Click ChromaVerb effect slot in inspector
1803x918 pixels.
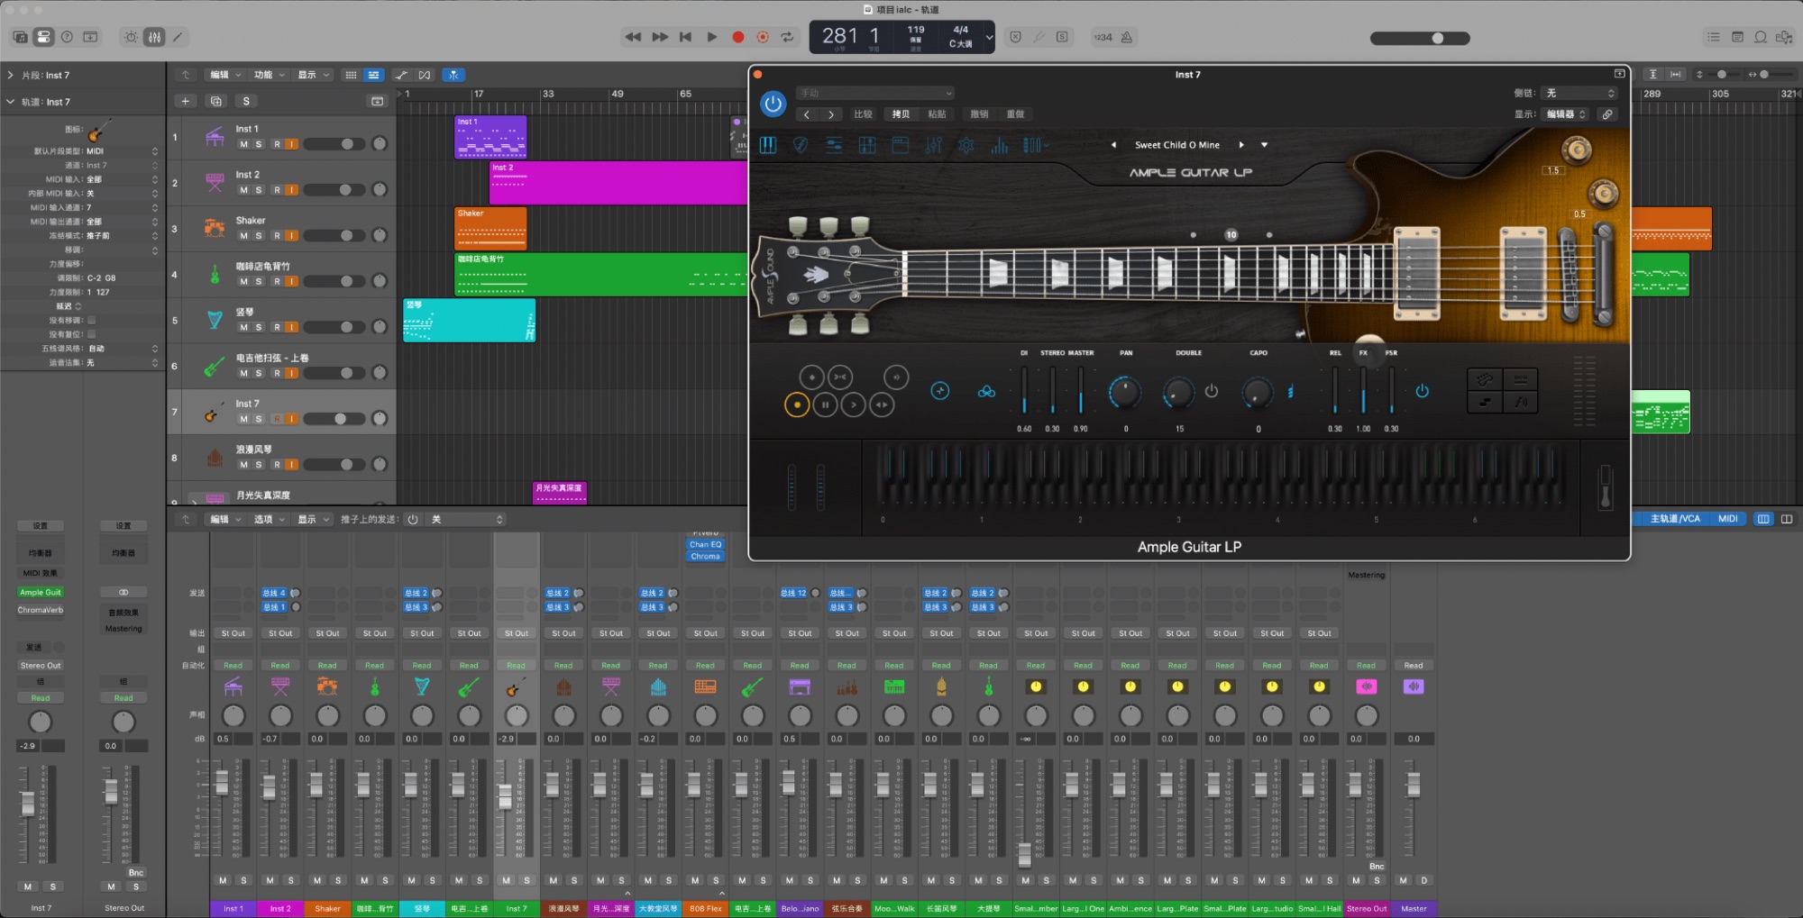pos(41,610)
